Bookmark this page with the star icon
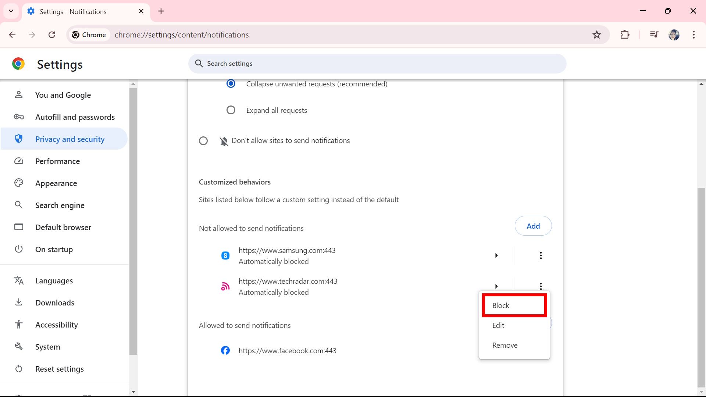The image size is (706, 397). point(597,35)
